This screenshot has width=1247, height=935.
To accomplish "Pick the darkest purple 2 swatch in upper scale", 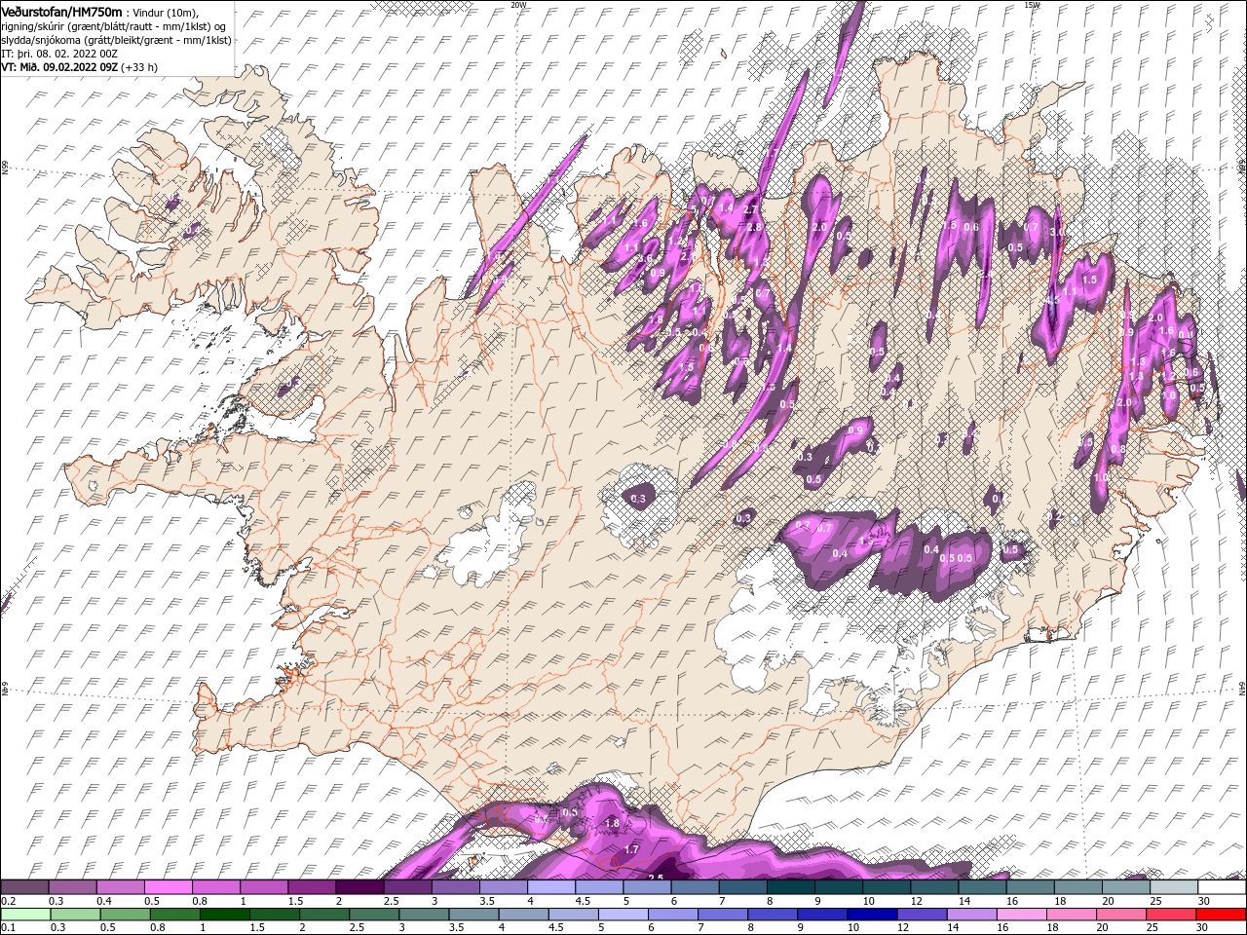I will (x=359, y=887).
